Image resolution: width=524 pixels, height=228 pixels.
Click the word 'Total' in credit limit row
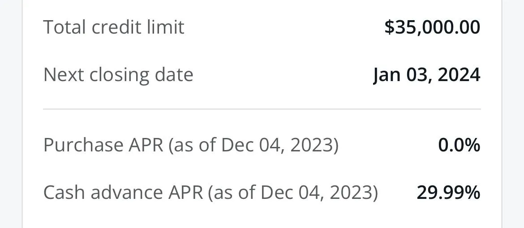point(64,27)
